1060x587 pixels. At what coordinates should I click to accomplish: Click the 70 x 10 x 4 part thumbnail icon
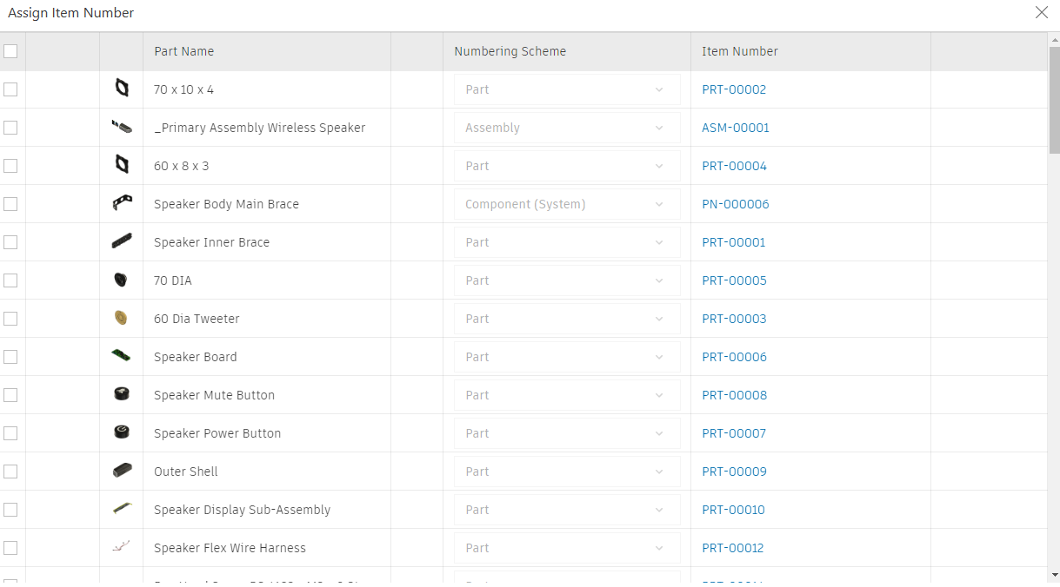coord(122,89)
